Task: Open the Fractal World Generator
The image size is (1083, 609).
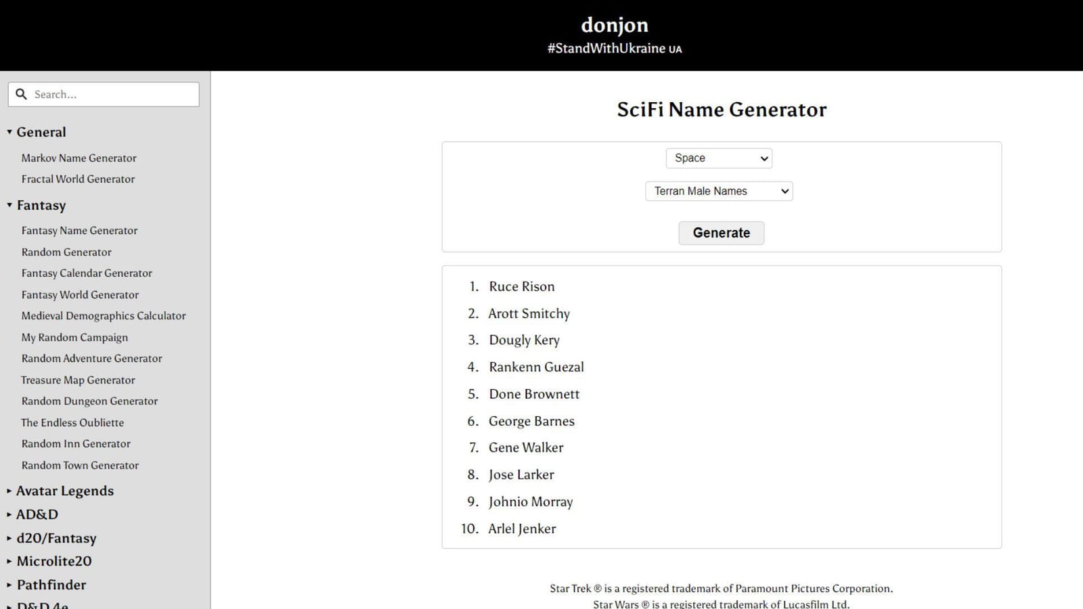Action: [77, 179]
